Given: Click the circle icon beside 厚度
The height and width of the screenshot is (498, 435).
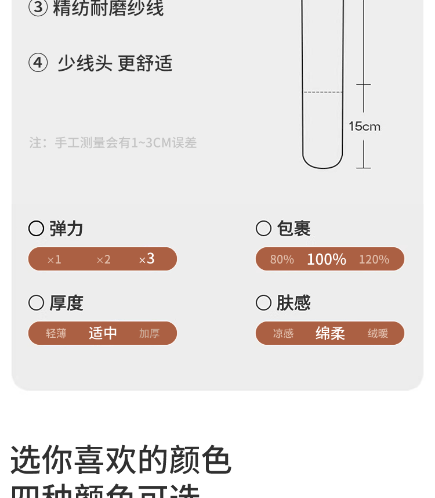Looking at the screenshot, I should click(36, 303).
